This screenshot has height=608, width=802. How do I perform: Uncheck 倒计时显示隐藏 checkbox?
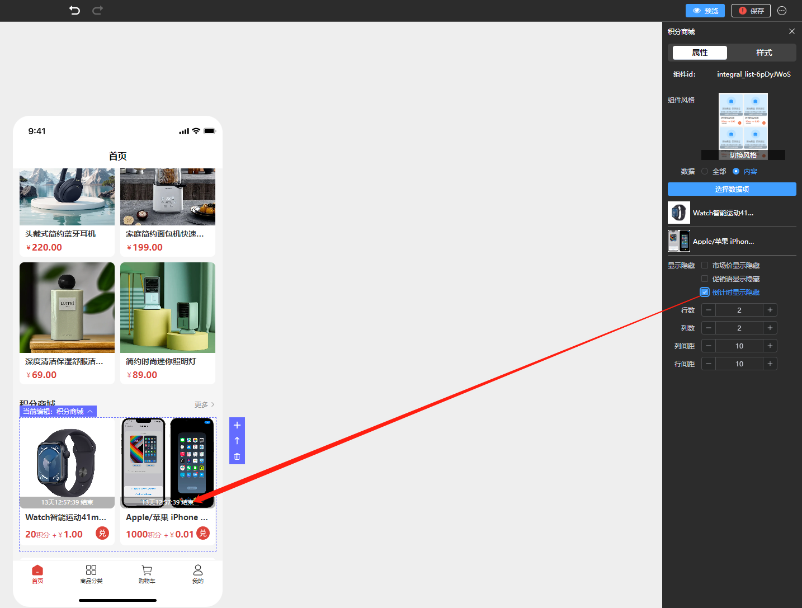[x=705, y=292]
